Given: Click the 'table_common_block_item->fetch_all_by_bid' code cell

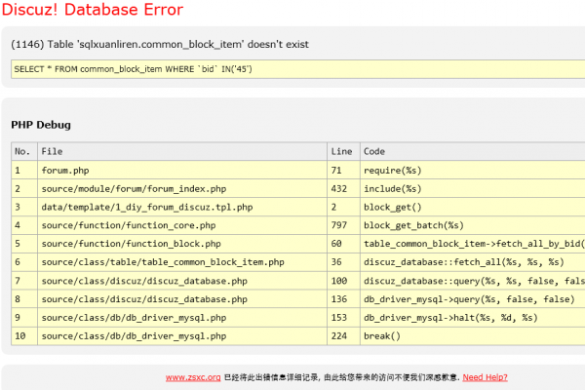Looking at the screenshot, I should 473,244.
